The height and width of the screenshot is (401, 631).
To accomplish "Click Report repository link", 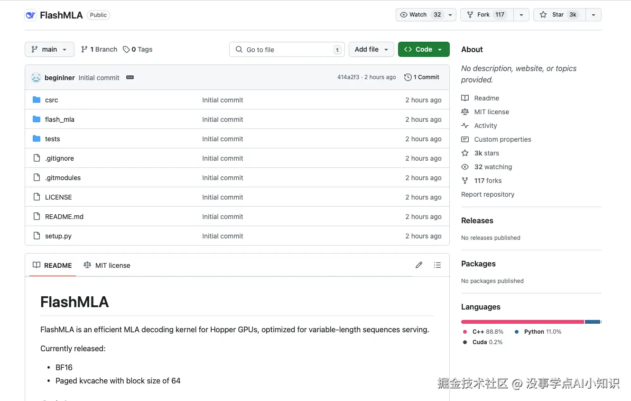I will [x=488, y=194].
